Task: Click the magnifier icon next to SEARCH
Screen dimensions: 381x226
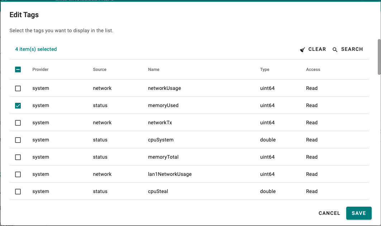Action: tap(335, 49)
